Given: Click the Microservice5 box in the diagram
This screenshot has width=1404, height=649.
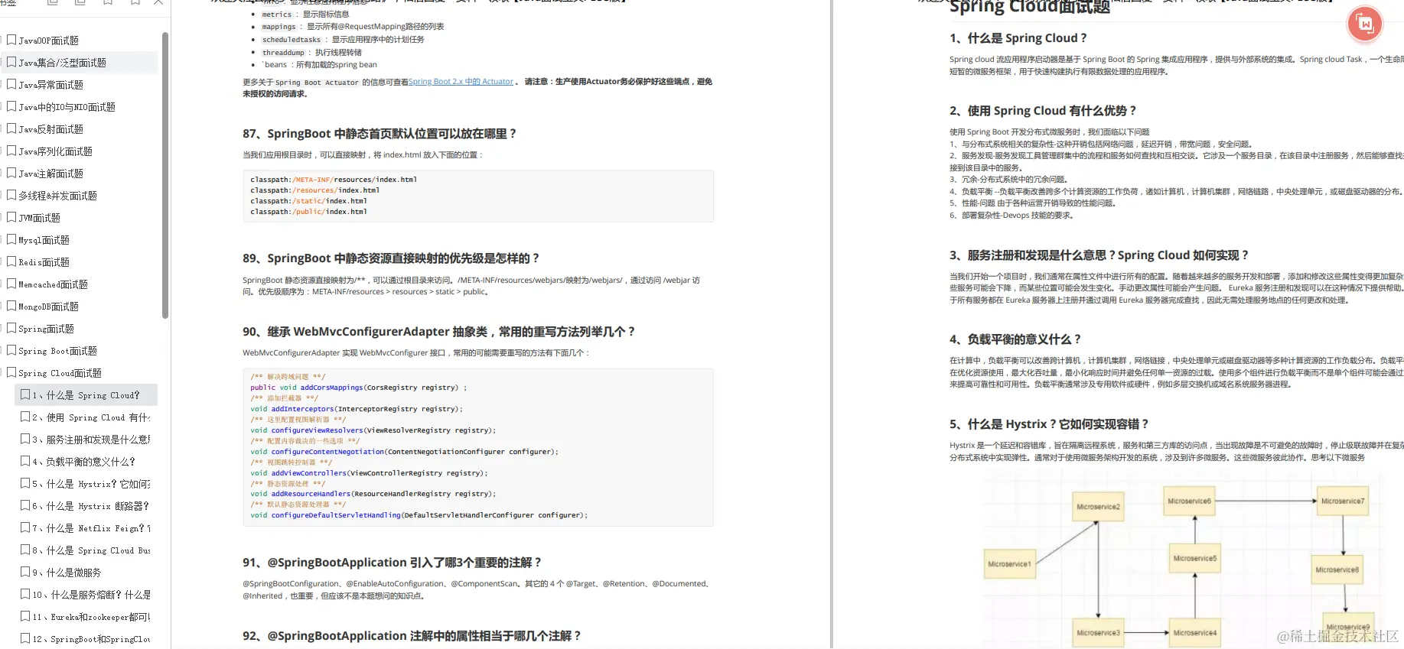Looking at the screenshot, I should click(x=1194, y=559).
